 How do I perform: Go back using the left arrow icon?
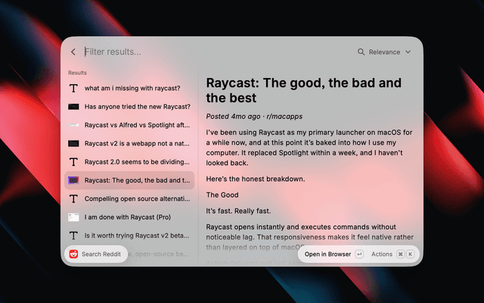[73, 52]
